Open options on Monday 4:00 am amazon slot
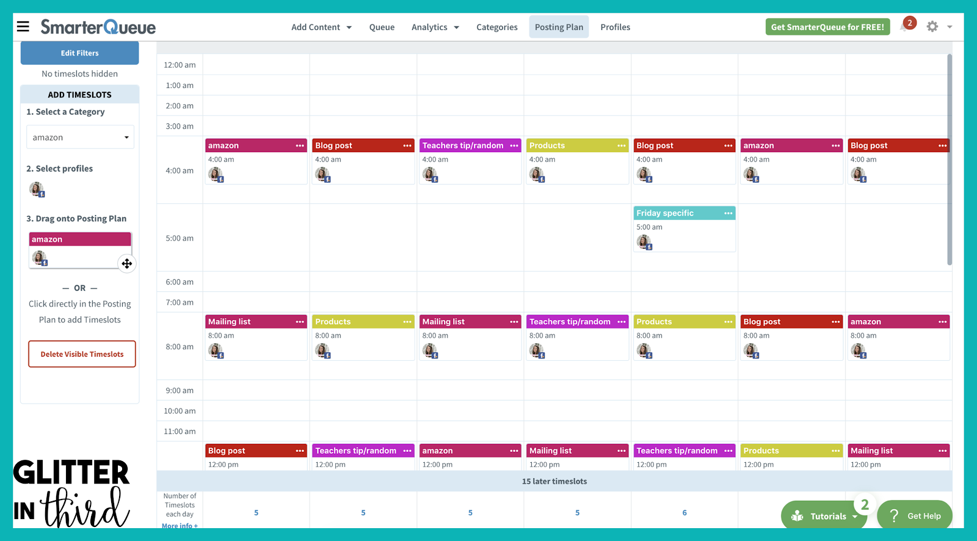This screenshot has width=977, height=541. click(x=300, y=146)
